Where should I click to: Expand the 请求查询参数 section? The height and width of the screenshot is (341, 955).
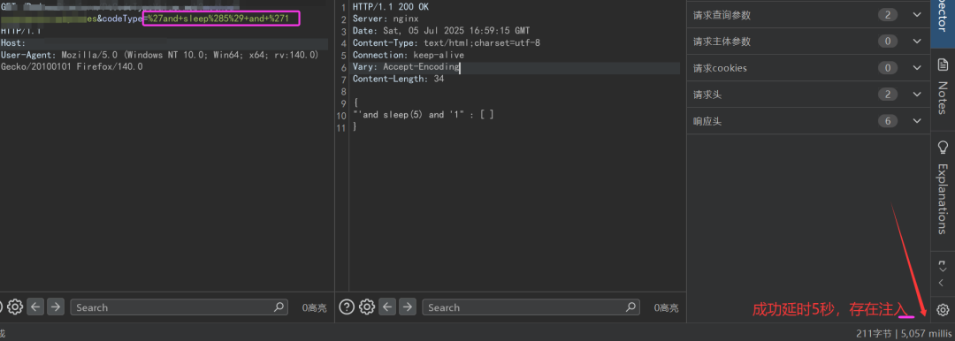[x=808, y=15]
